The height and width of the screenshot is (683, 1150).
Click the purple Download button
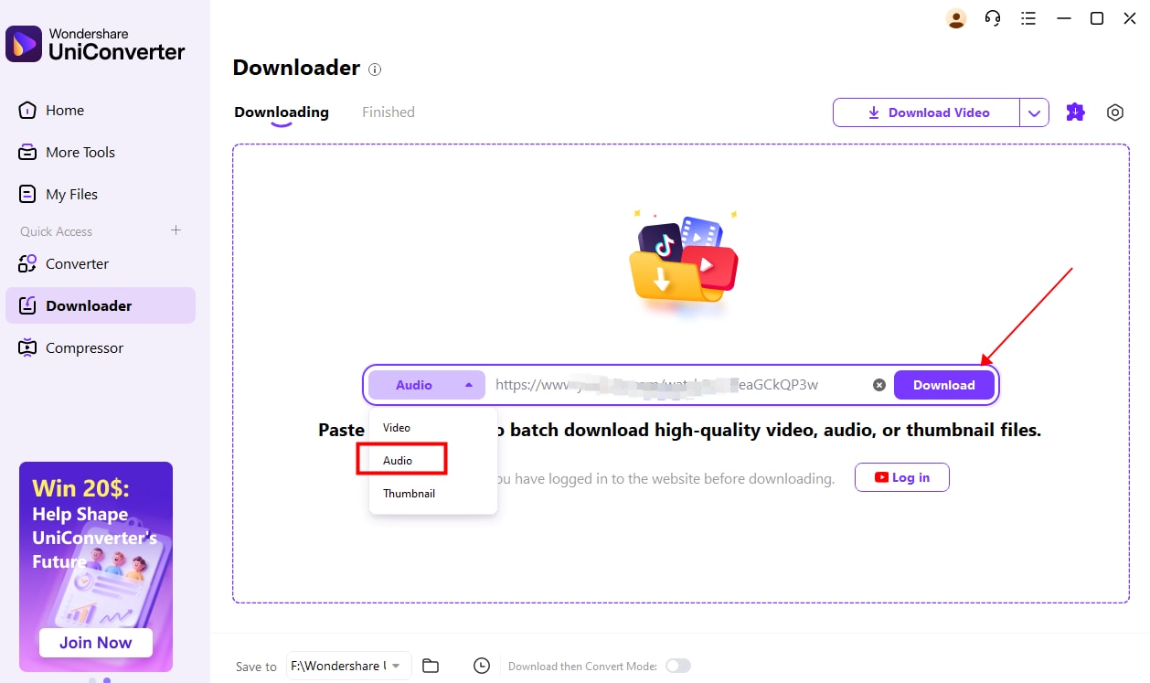pyautogui.click(x=943, y=385)
